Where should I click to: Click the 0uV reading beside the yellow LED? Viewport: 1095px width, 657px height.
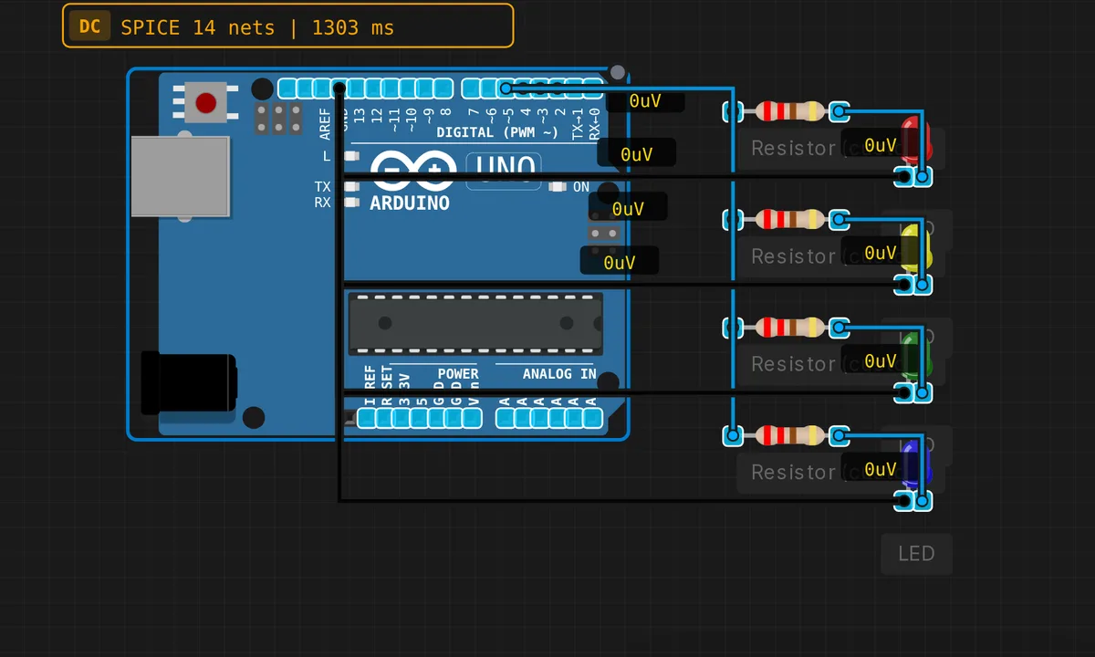pos(880,253)
